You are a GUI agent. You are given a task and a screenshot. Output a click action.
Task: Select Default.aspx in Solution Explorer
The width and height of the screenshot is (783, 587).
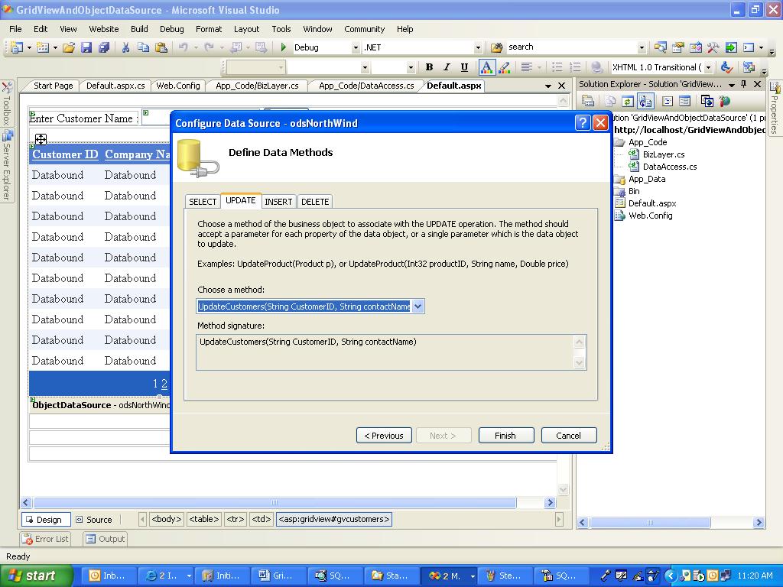[652, 203]
